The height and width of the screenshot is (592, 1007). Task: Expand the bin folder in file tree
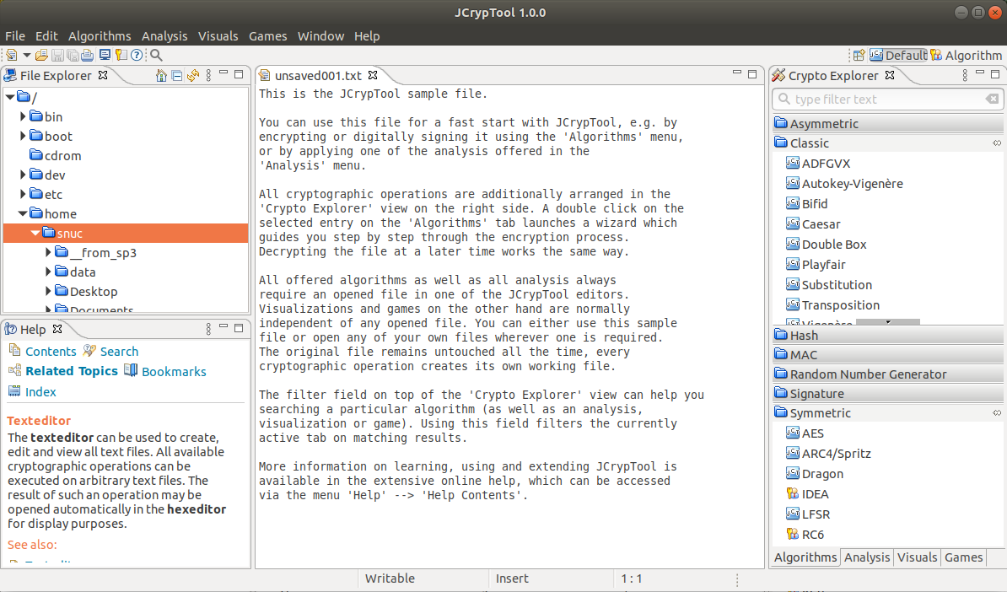[23, 116]
